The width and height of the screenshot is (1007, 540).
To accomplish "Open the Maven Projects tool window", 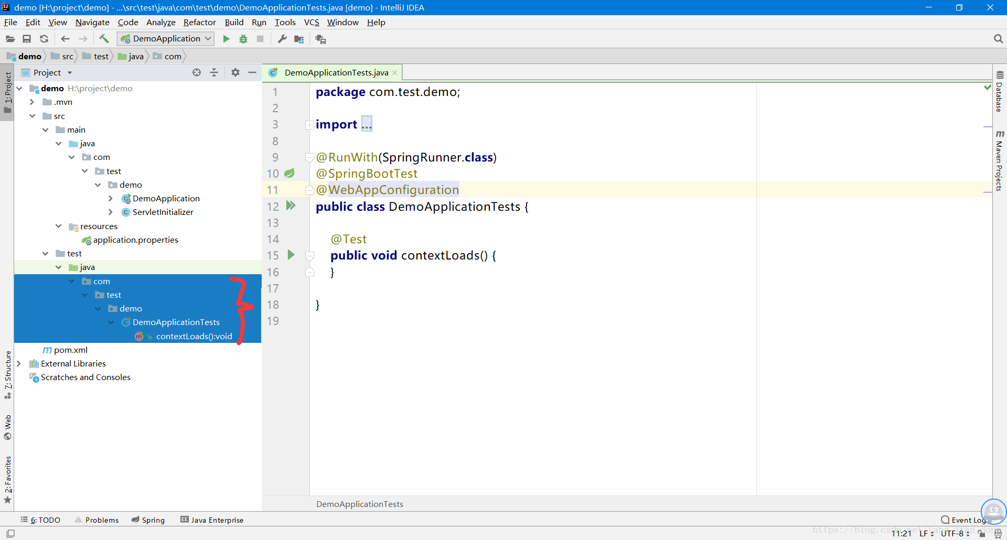I will (1000, 160).
